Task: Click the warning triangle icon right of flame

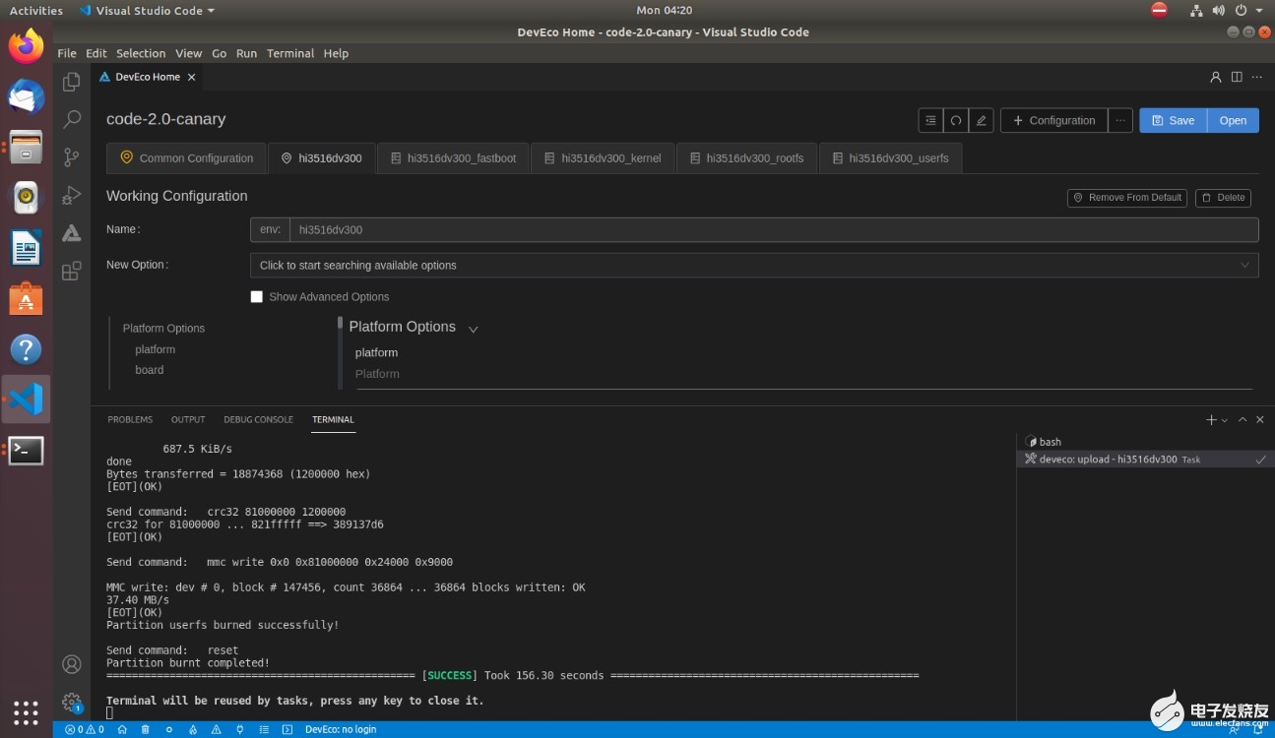Action: coord(217,730)
